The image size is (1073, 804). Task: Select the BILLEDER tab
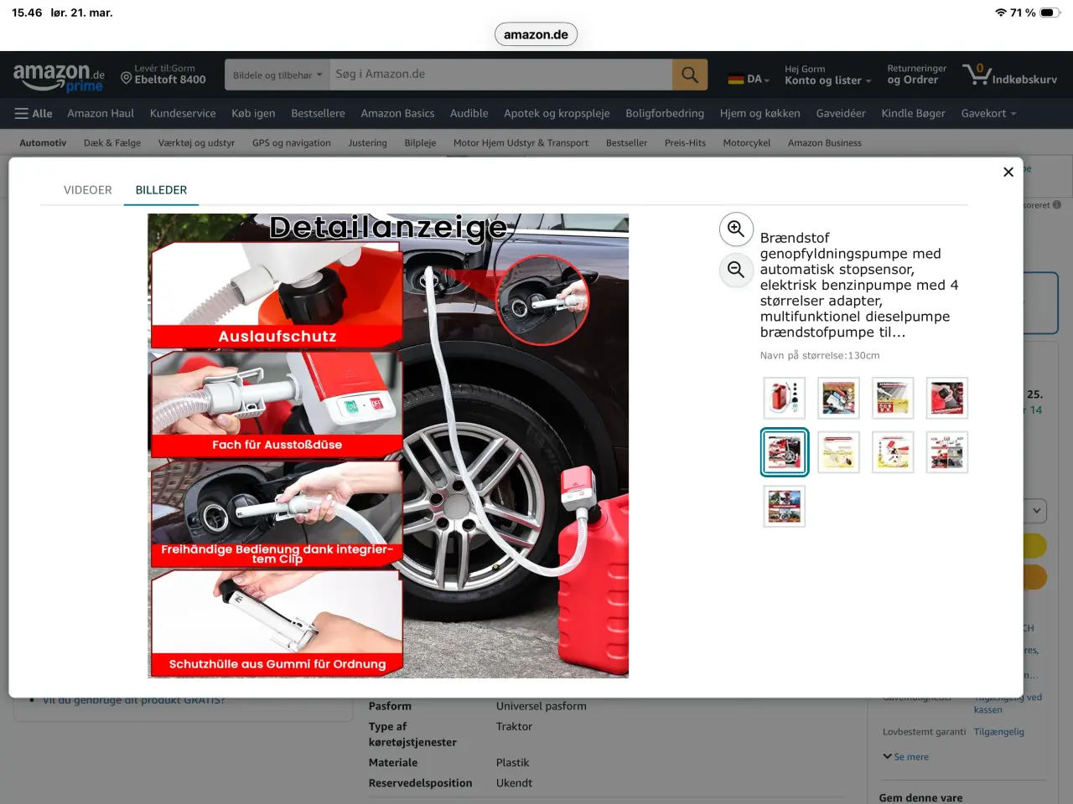coord(161,190)
